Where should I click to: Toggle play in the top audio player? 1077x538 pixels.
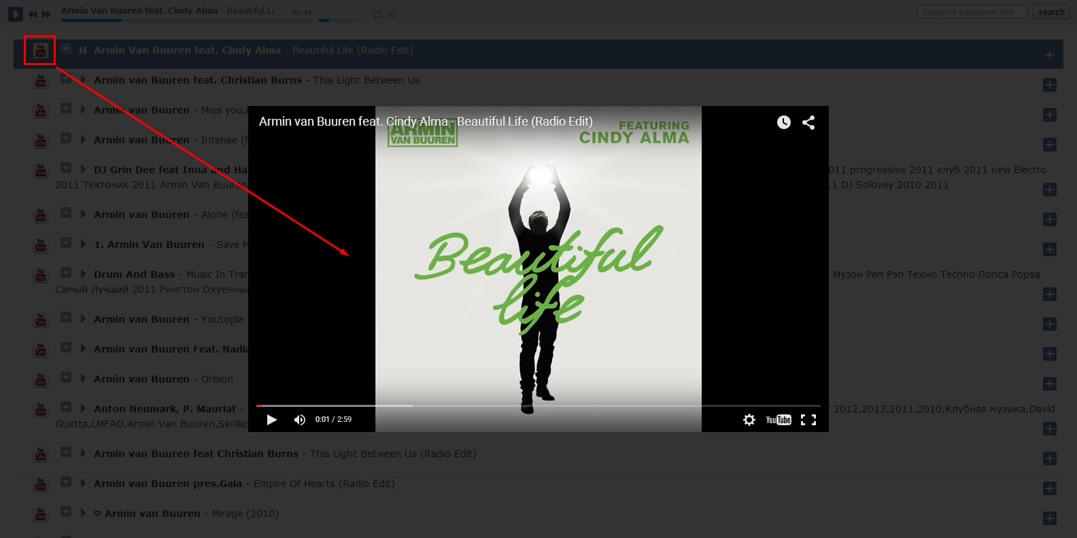16,14
